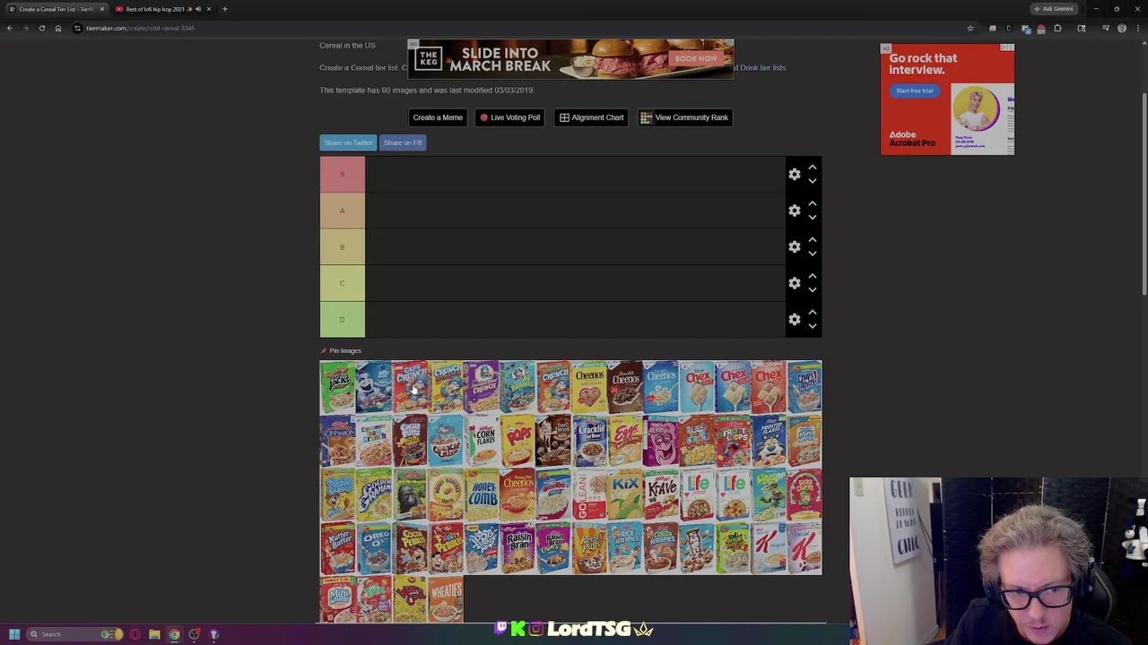The width and height of the screenshot is (1148, 645).
Task: Click Book Now in The Keg ad
Action: [696, 58]
